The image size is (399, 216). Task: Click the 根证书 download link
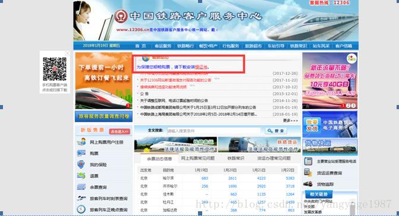click(x=201, y=67)
